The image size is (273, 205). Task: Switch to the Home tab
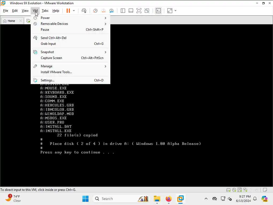[11, 21]
